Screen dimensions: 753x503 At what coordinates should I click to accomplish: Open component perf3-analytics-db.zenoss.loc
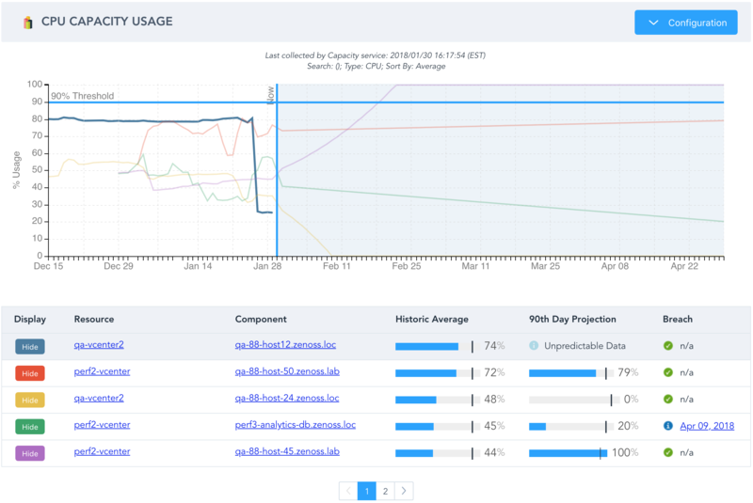296,425
